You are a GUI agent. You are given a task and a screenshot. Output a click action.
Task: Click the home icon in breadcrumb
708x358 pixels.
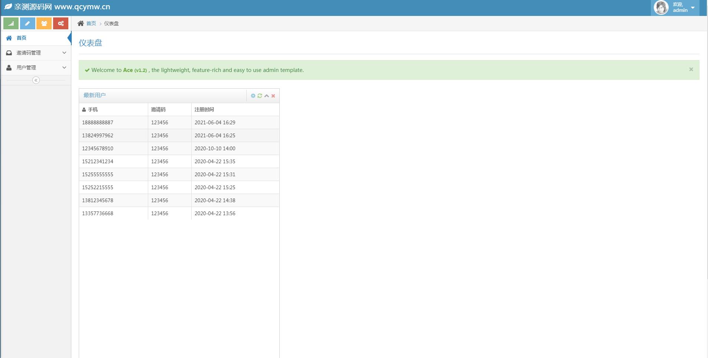coord(81,23)
